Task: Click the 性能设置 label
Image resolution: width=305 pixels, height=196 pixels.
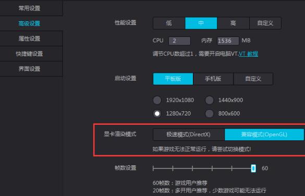Action: [126, 22]
